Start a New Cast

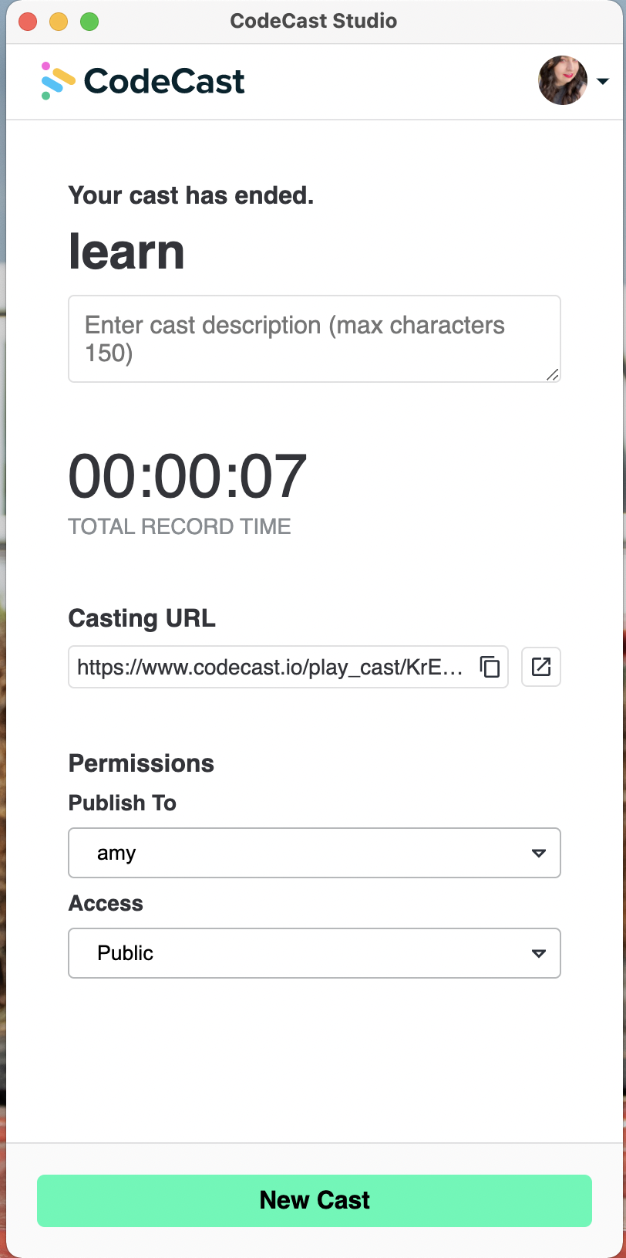[315, 1200]
